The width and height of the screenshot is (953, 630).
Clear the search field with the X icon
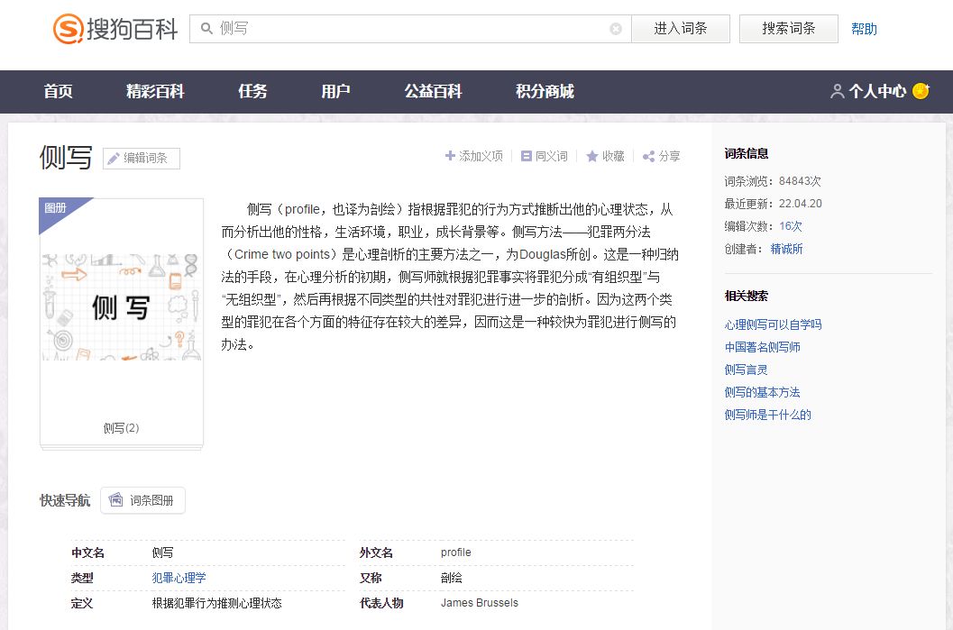click(x=616, y=29)
